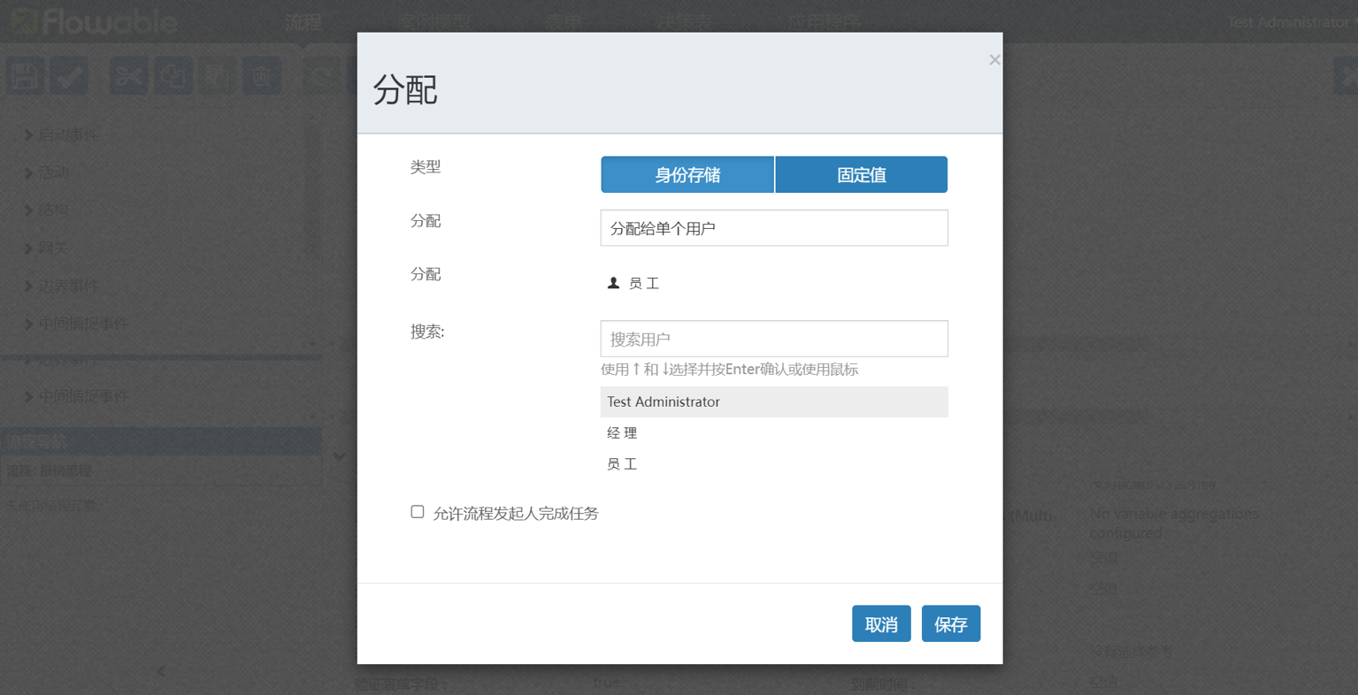Click the 搜索用户 search field
The image size is (1358, 695).
[x=773, y=339]
